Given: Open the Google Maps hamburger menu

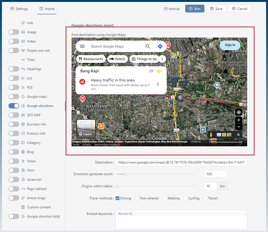Looking at the screenshot, I should (x=82, y=46).
